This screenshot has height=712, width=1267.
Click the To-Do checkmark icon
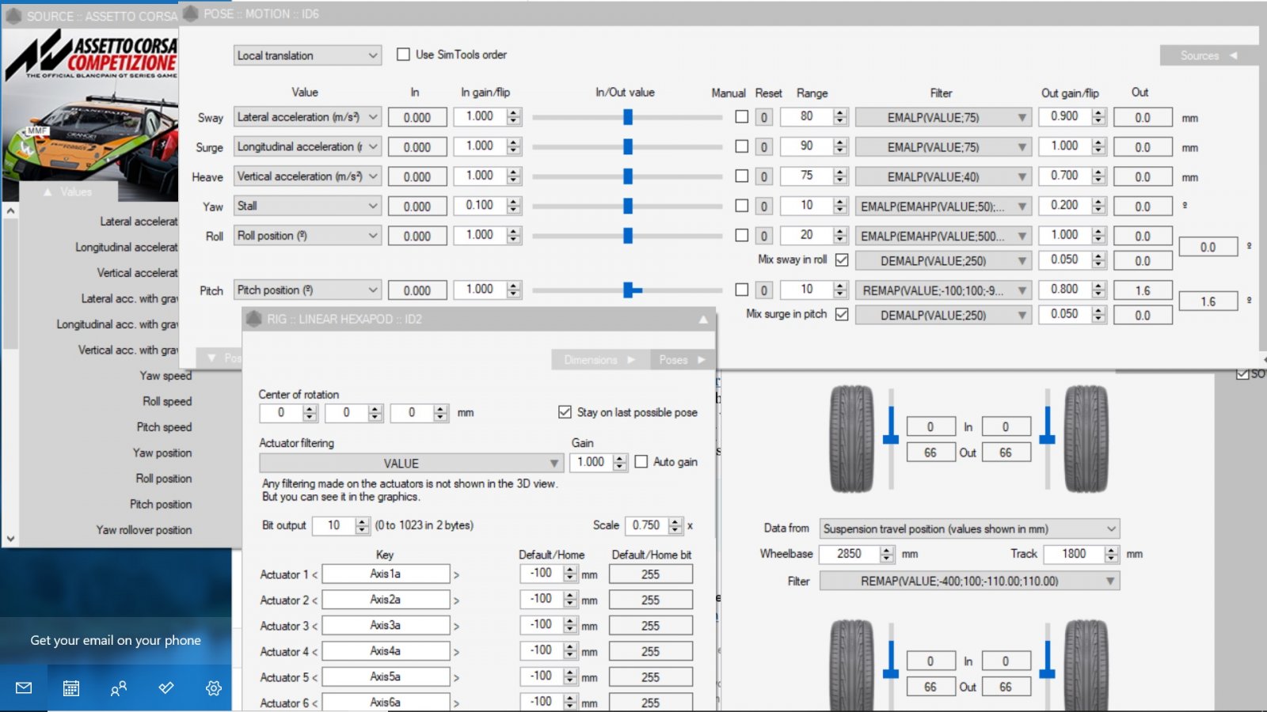166,688
